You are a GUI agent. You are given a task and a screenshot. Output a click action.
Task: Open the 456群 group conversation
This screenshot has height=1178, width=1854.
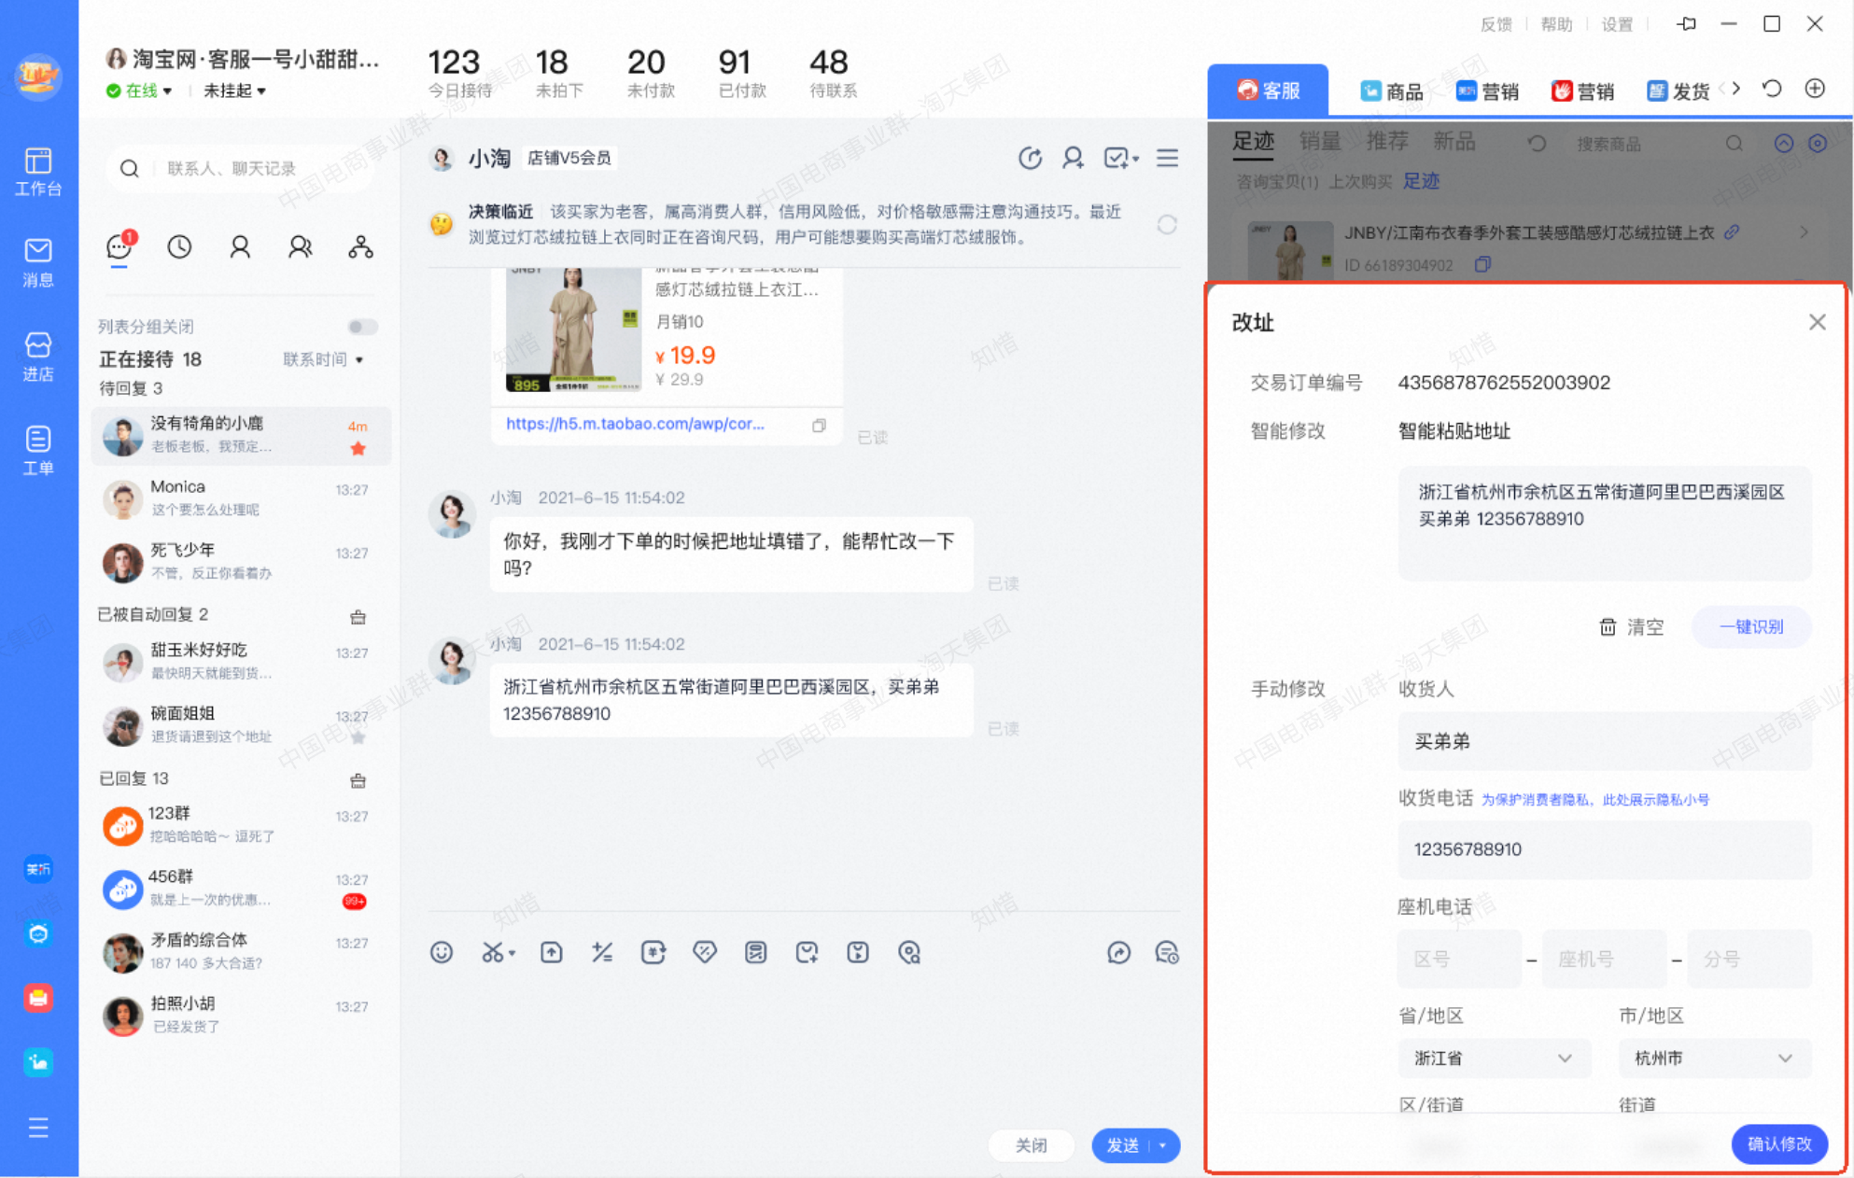click(242, 888)
